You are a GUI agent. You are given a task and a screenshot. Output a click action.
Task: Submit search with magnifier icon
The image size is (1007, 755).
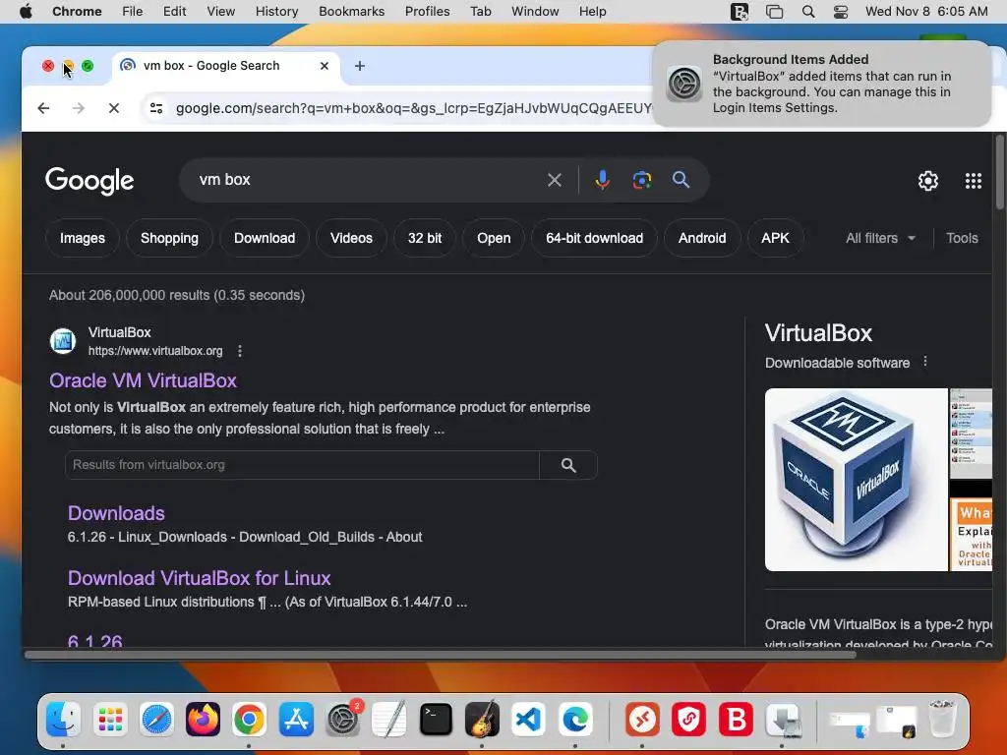point(681,180)
